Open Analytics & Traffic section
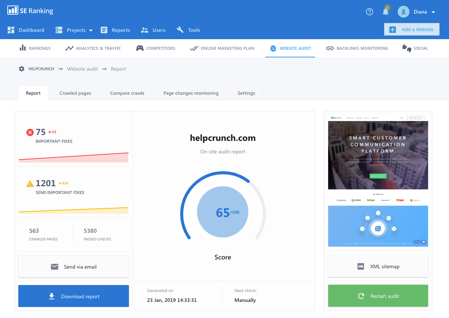Screen dimensions: 449x318 pos(93,48)
